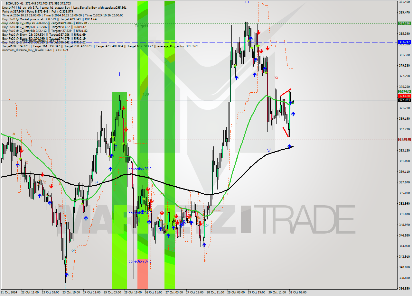Click the 357.070 price axis value
This screenshot has height=296, width=412.
404,182
